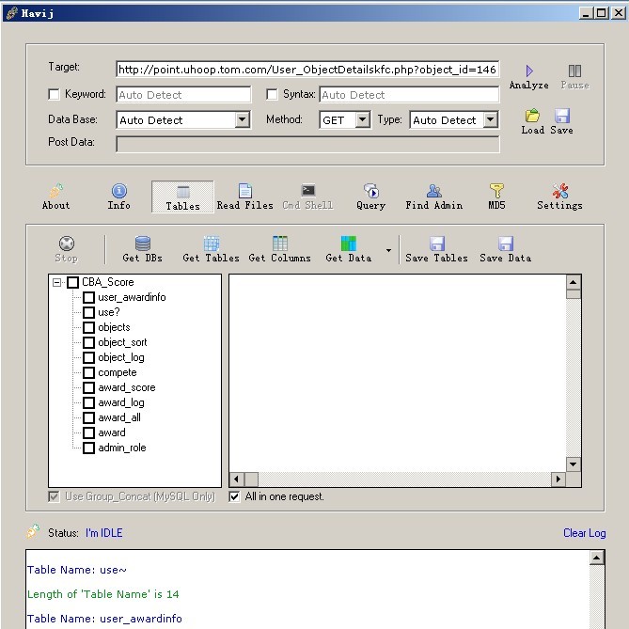Select the award_log table name
This screenshot has height=629, width=629.
[x=121, y=402]
